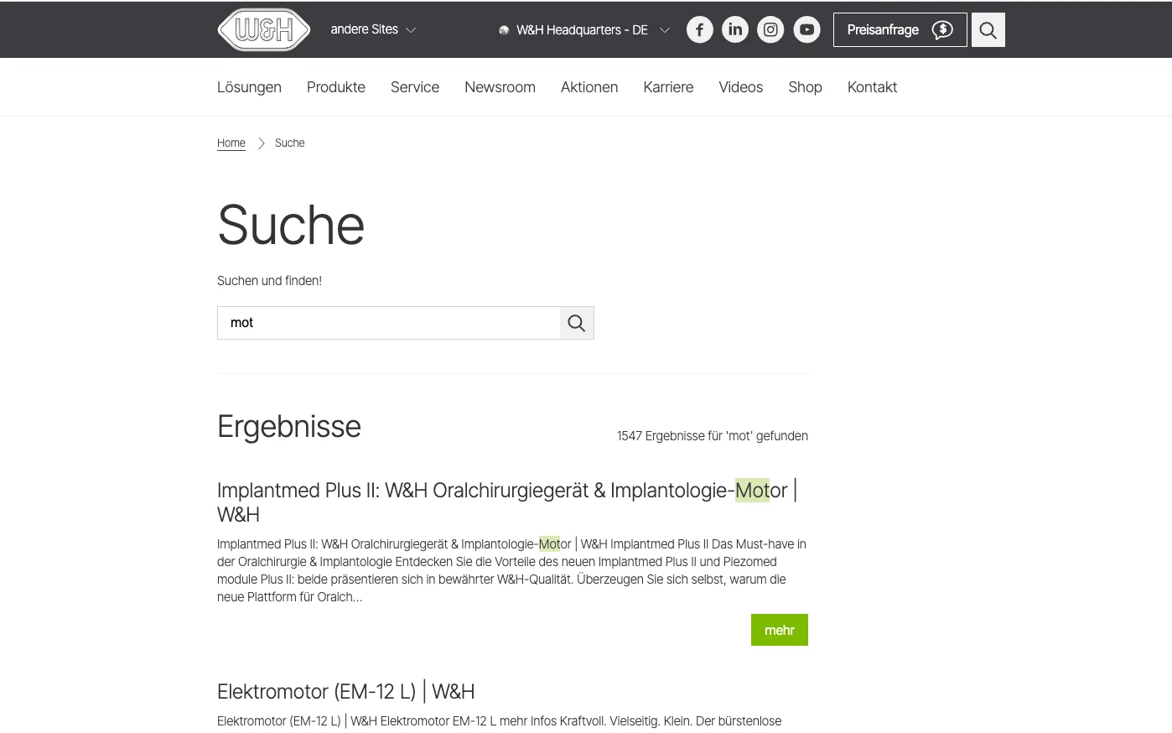Open W&H Instagram page icon

click(770, 29)
